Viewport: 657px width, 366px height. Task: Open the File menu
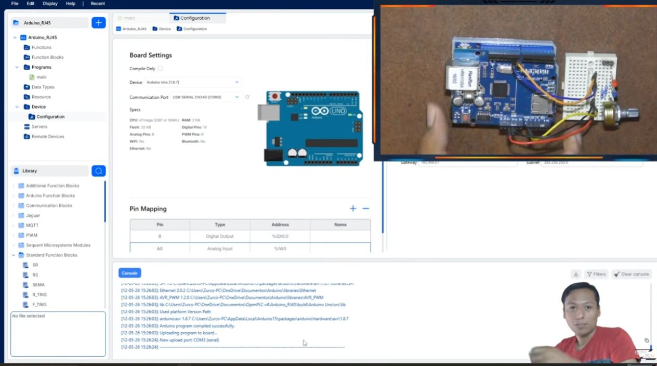click(15, 4)
